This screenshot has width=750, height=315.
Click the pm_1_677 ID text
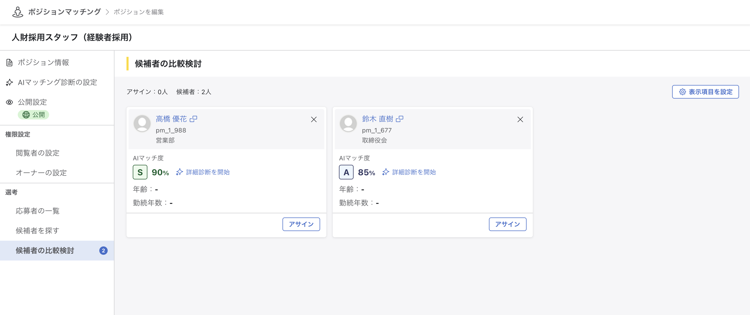tap(377, 130)
